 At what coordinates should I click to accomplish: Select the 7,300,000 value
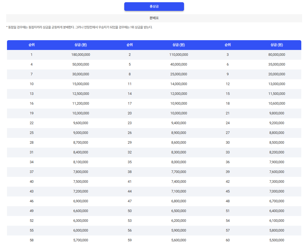pyautogui.click(x=276, y=182)
